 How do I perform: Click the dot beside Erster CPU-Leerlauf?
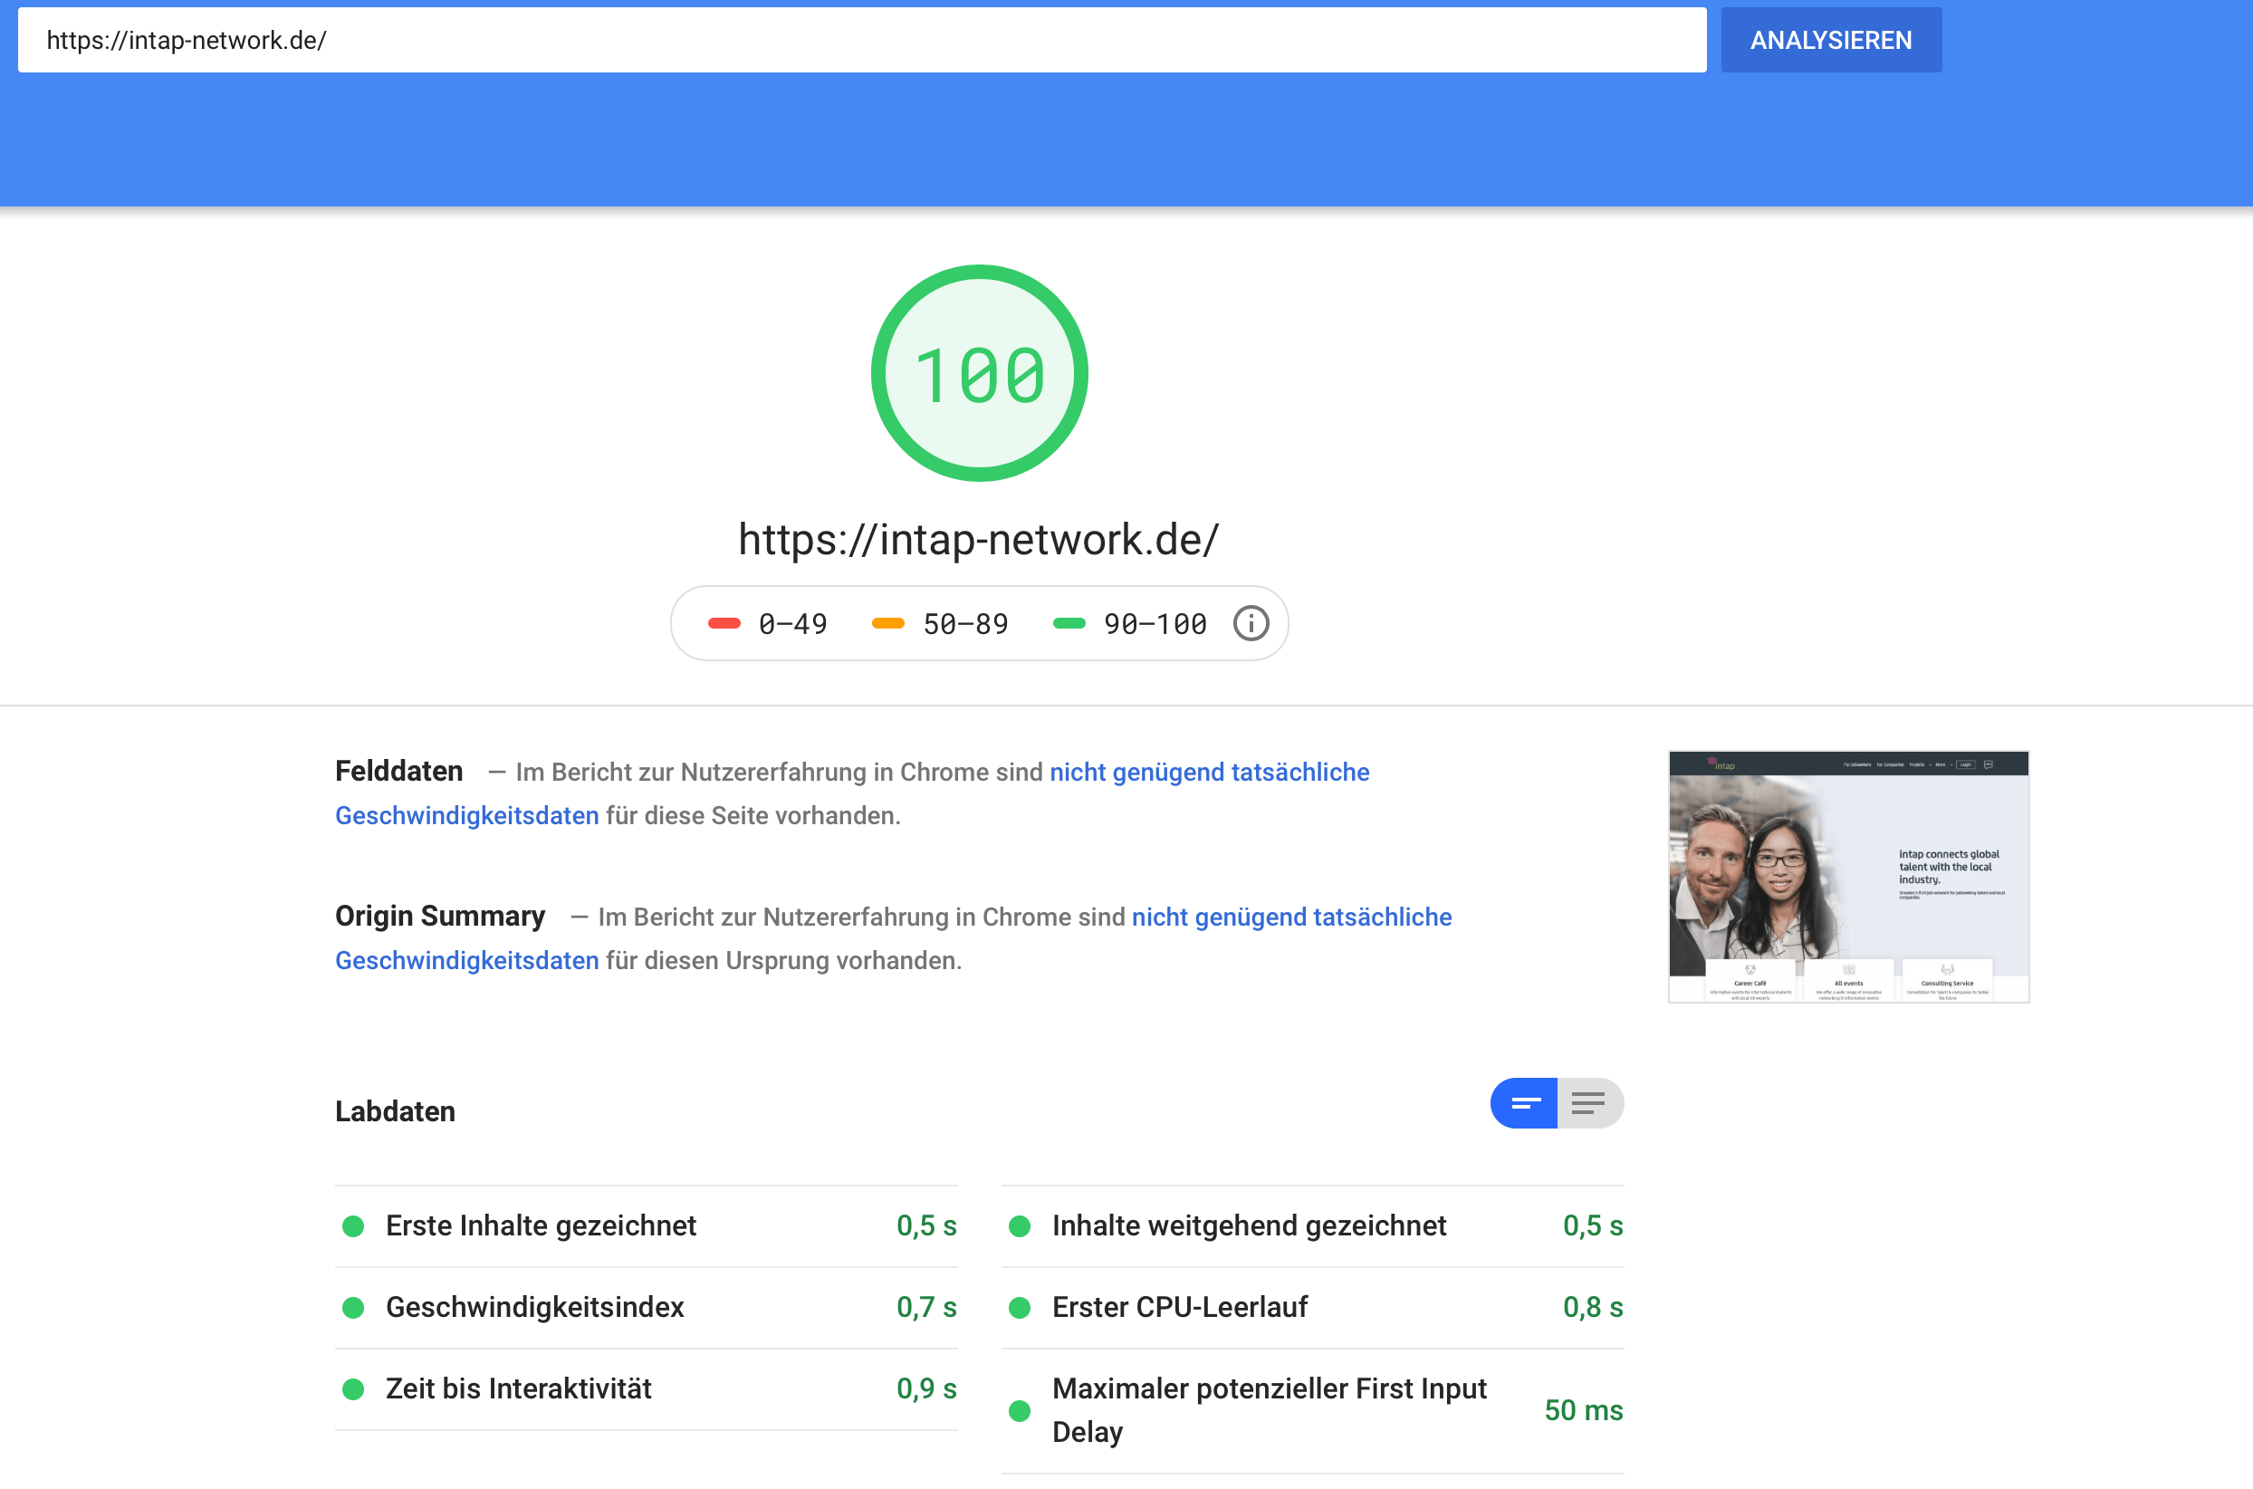(1021, 1308)
